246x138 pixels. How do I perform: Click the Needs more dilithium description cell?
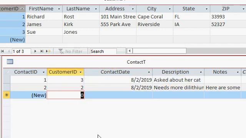(x=178, y=87)
